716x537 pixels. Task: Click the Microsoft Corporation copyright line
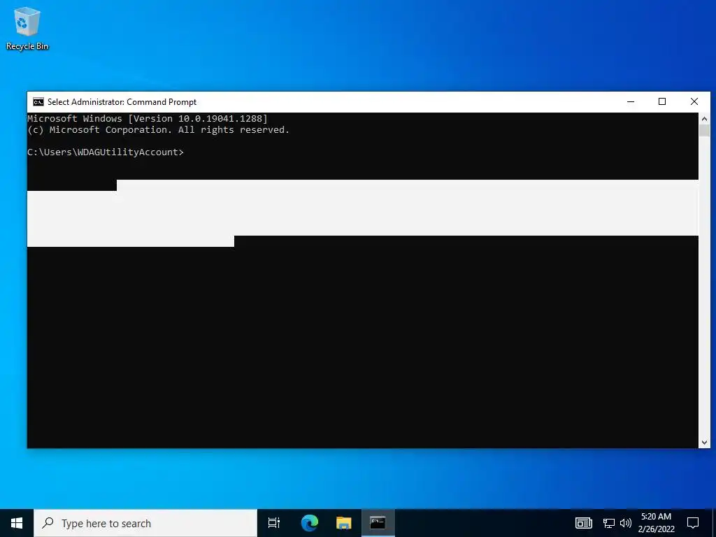tap(159, 129)
